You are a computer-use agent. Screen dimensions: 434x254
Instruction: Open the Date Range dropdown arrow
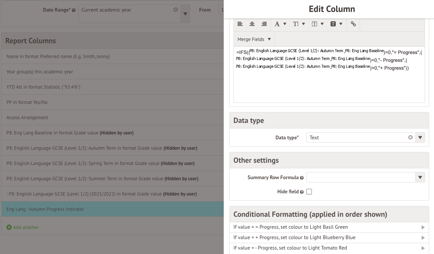[185, 14]
